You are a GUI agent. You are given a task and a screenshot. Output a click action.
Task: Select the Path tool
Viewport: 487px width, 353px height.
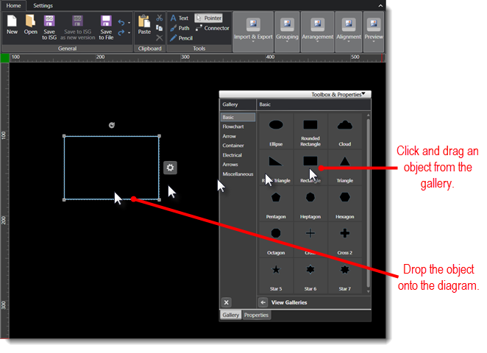[x=179, y=28]
